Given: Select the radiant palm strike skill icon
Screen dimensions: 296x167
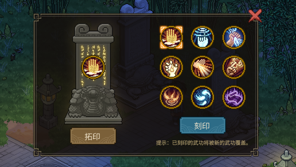Looking at the screenshot, I should (202, 67).
